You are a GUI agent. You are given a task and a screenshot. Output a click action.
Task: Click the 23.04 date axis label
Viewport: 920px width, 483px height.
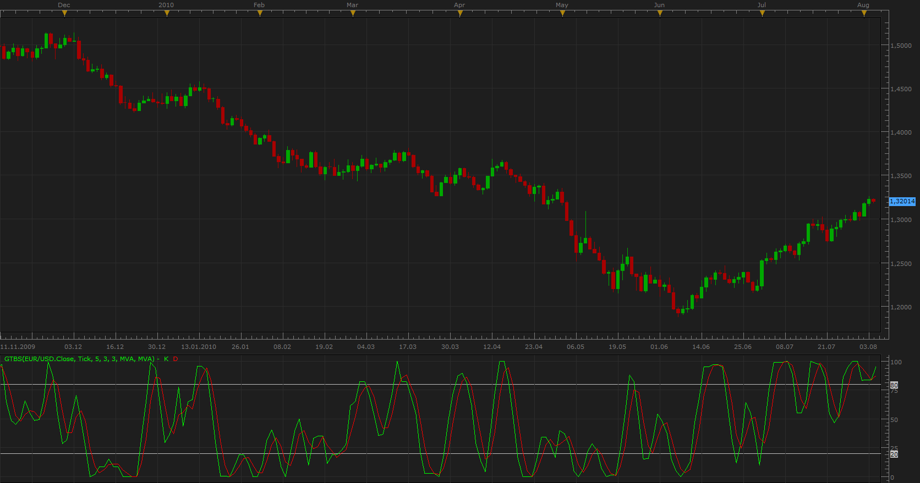coord(534,347)
